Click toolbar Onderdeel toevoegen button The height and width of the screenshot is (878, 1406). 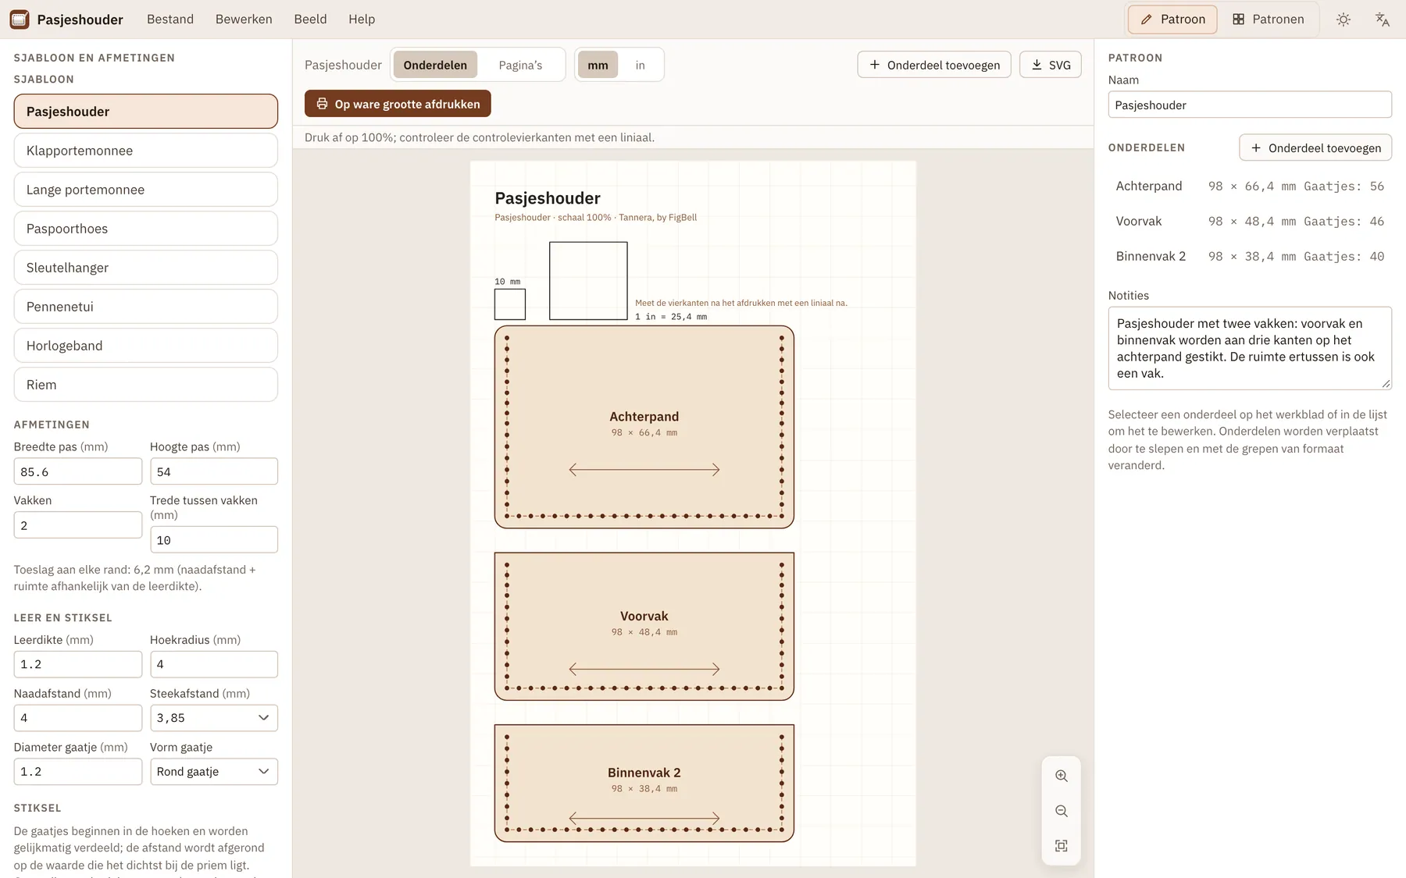[934, 65]
